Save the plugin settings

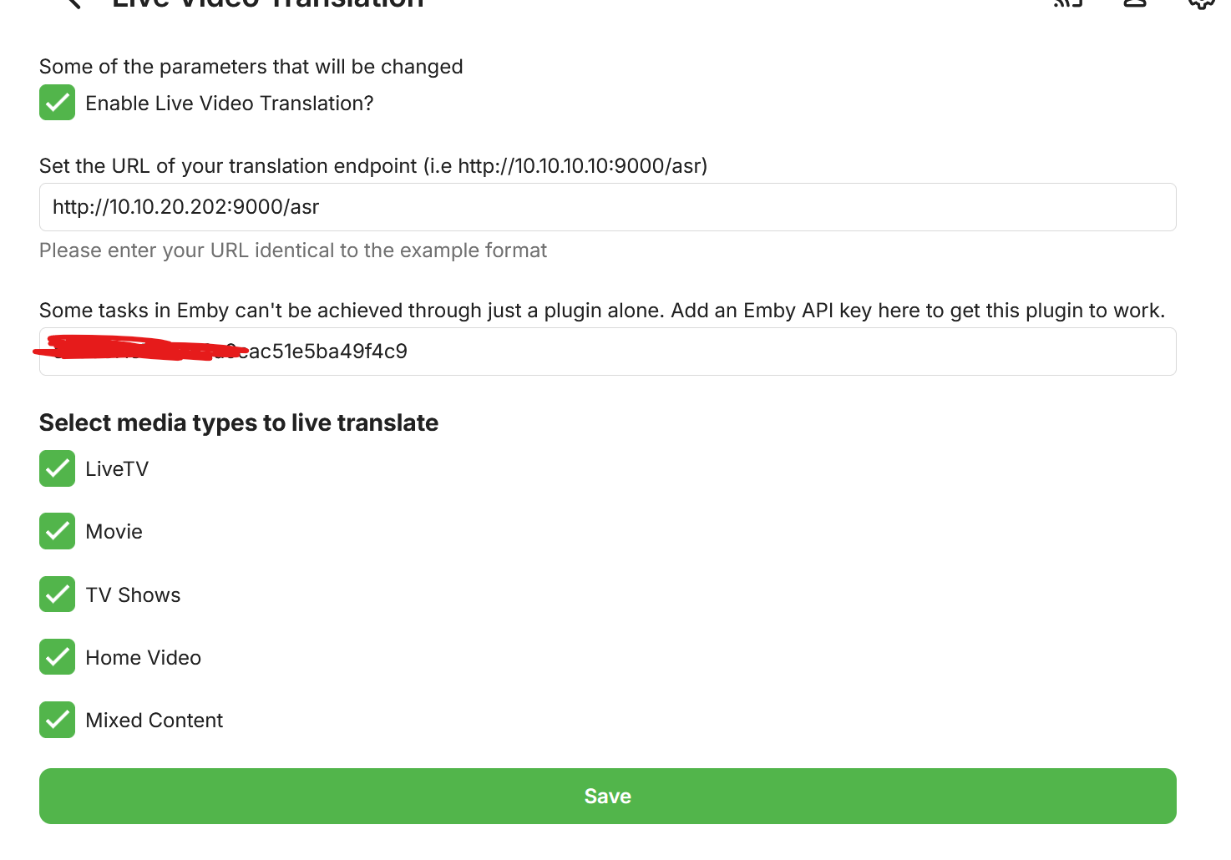pyautogui.click(x=608, y=797)
